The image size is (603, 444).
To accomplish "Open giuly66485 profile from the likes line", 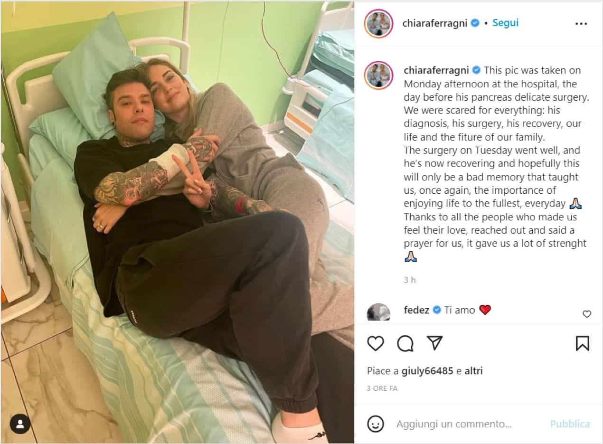I will pos(427,371).
